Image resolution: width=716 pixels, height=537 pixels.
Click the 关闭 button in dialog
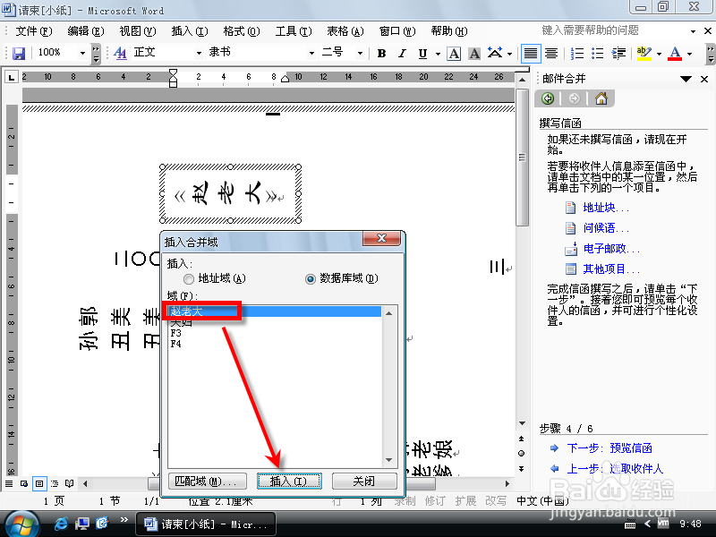(x=364, y=481)
